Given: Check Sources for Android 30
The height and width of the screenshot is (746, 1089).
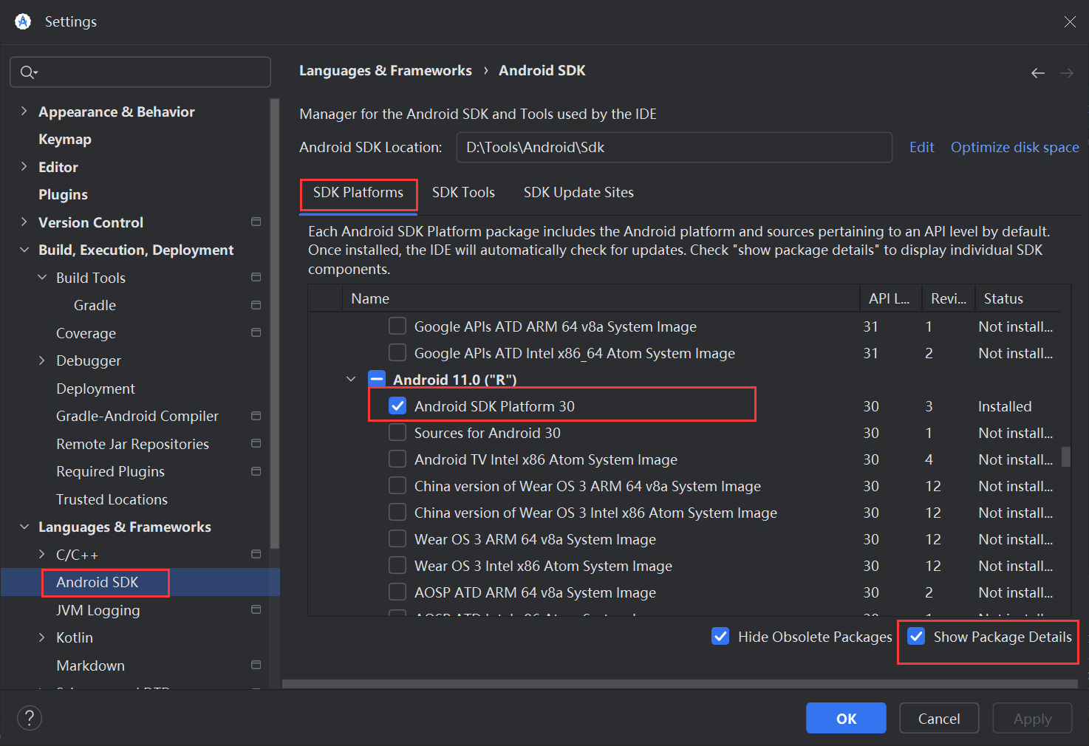Looking at the screenshot, I should (x=397, y=432).
